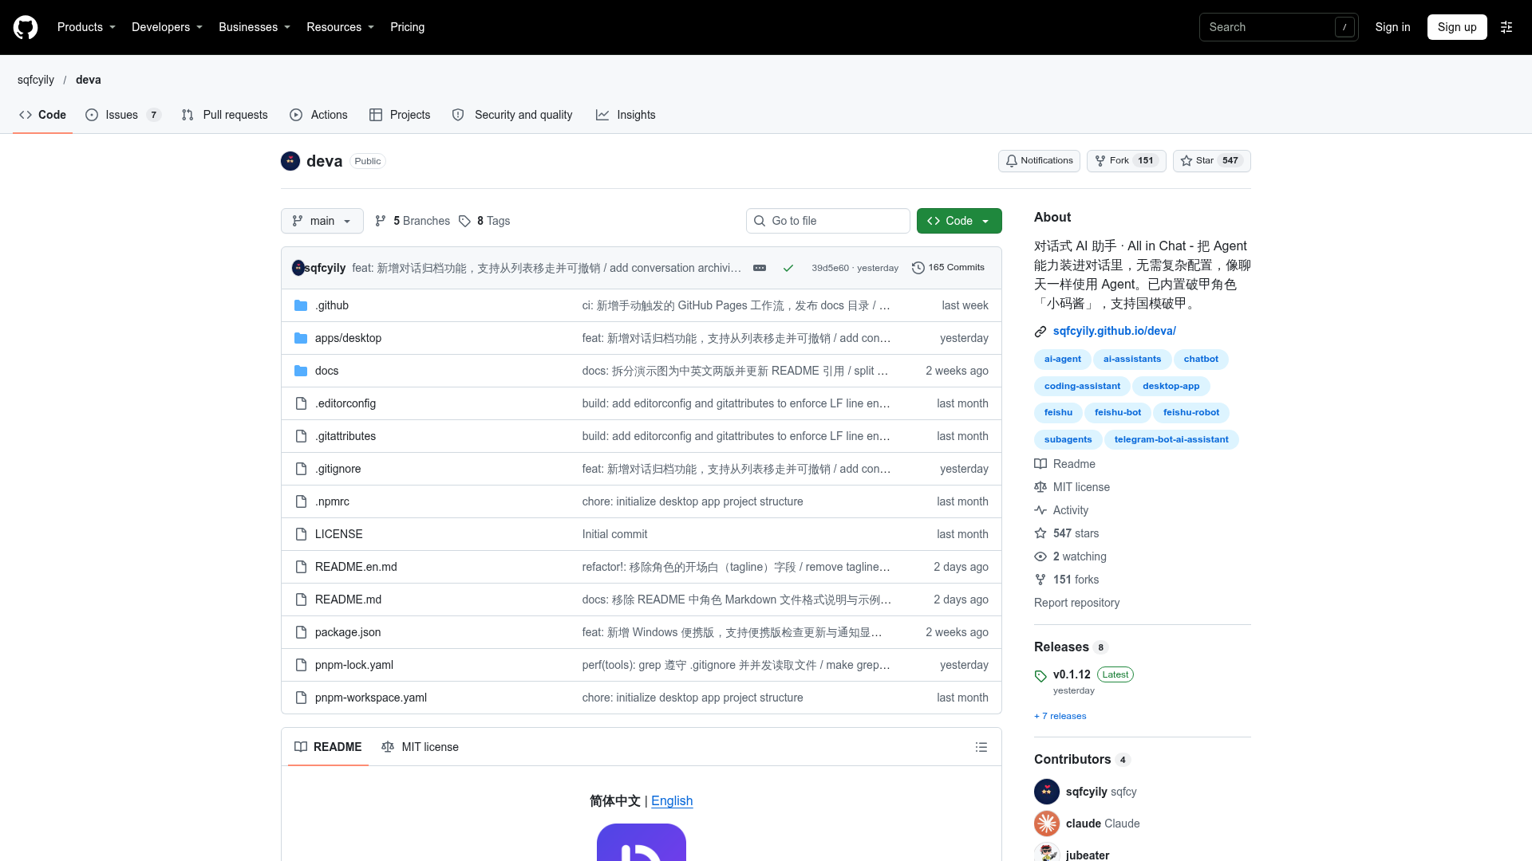1532x861 pixels.
Task: Click the Sign up button
Action: (x=1457, y=27)
